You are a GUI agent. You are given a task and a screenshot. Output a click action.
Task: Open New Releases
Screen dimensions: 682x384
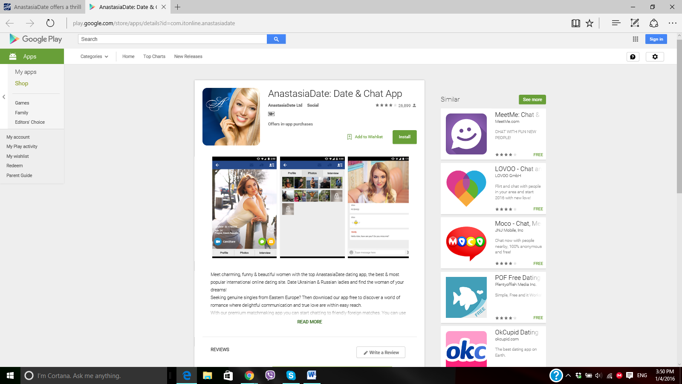click(188, 56)
